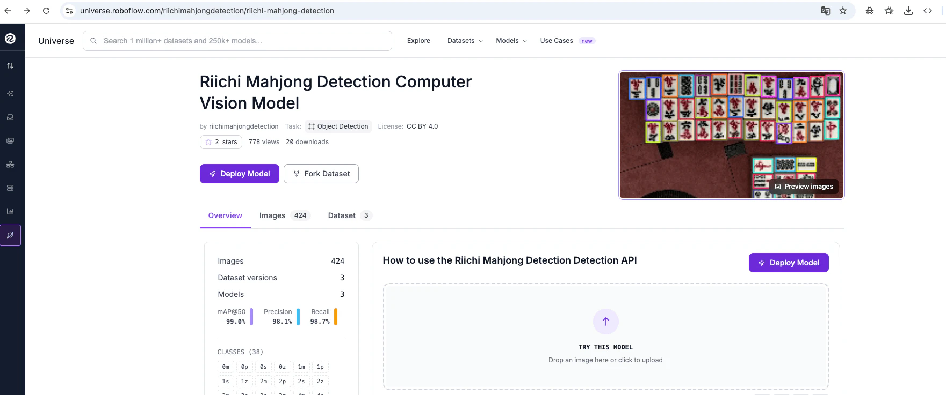Open the database stack sidebar icon
The width and height of the screenshot is (946, 395).
(x=10, y=188)
